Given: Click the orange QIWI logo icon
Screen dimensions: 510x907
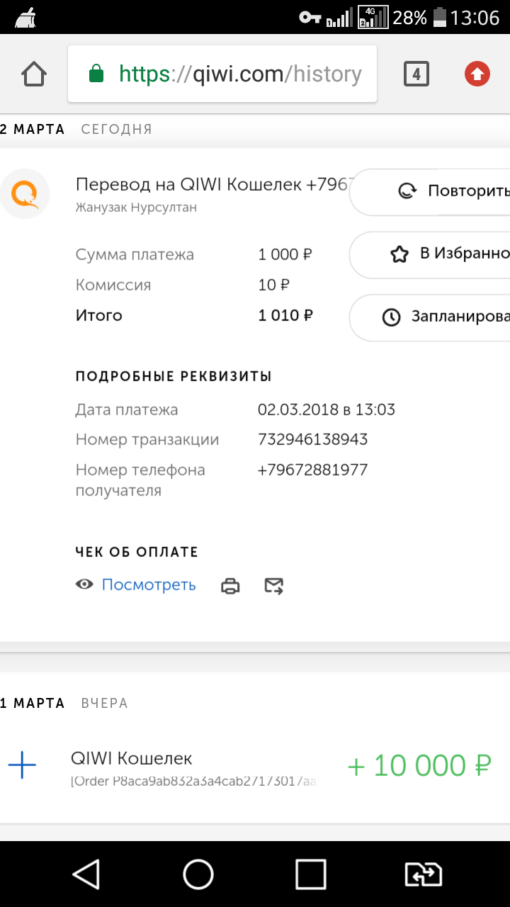Looking at the screenshot, I should [x=25, y=193].
